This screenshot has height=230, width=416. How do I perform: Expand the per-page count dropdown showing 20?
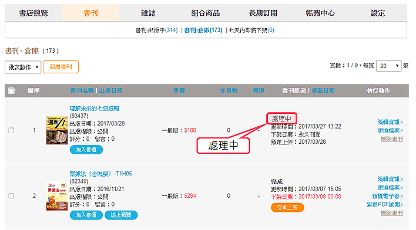(x=388, y=66)
